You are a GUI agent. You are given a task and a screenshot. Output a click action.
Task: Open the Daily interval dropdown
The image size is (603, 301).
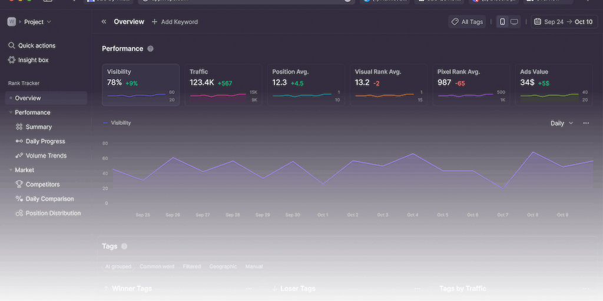pyautogui.click(x=561, y=123)
